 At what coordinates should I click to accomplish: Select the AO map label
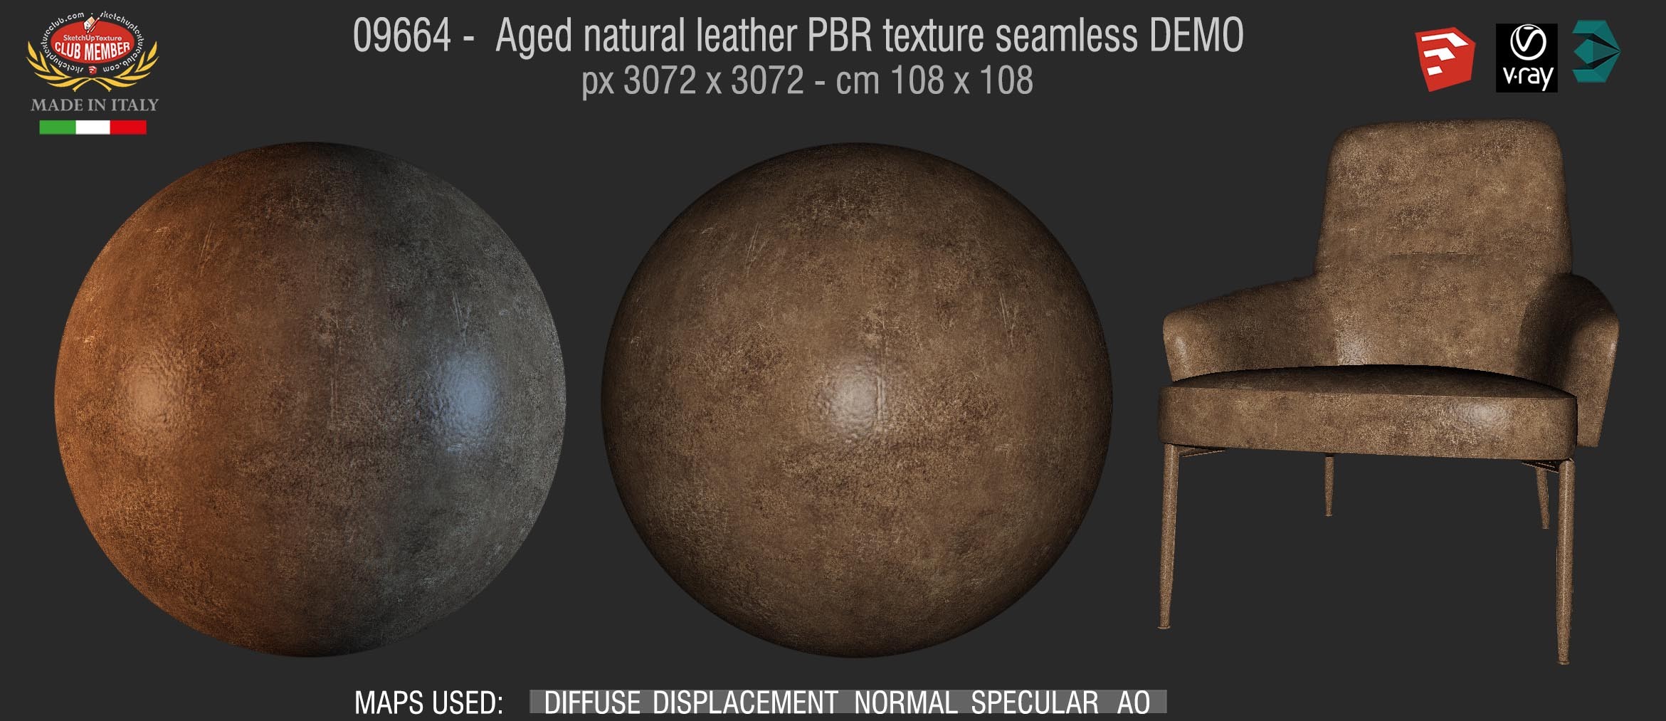1134,703
